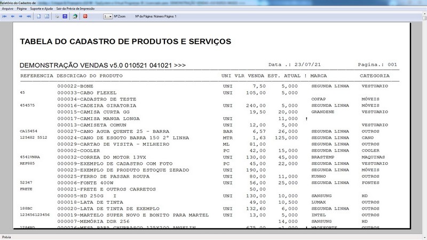Screen dimensions: 427x240
Task: Click brand COFAP
Action: click(319, 99)
